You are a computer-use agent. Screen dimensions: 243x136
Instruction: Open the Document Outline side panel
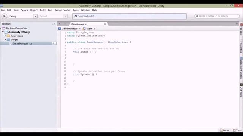[241, 68]
